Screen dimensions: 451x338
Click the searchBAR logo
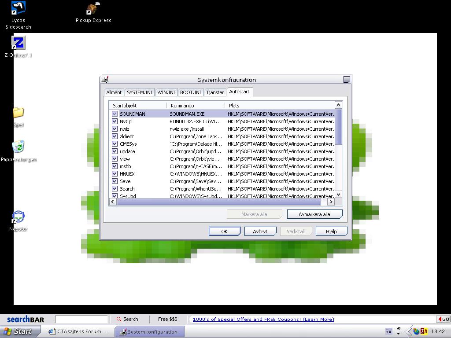tap(26, 319)
